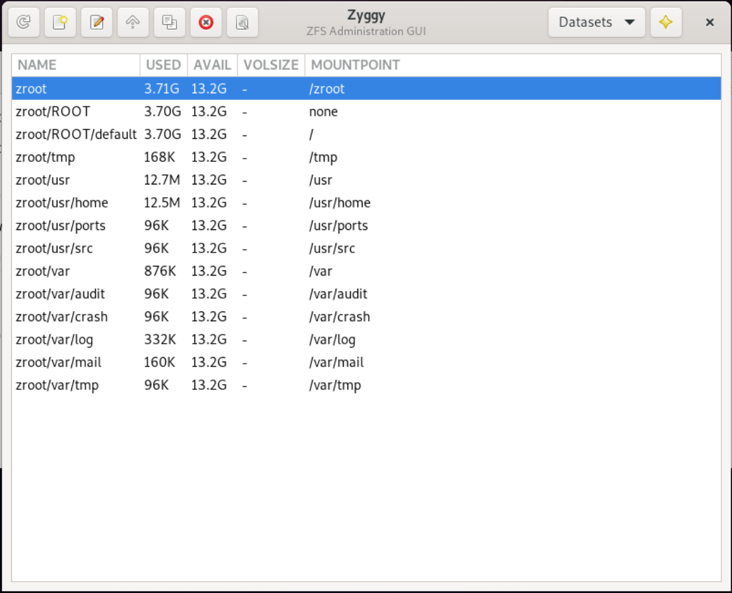Click the yellow star button in header
The width and height of the screenshot is (732, 593).
666,22
